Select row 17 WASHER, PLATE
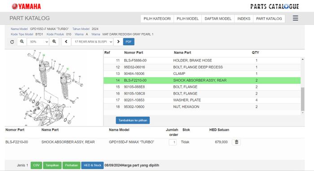 202,100
